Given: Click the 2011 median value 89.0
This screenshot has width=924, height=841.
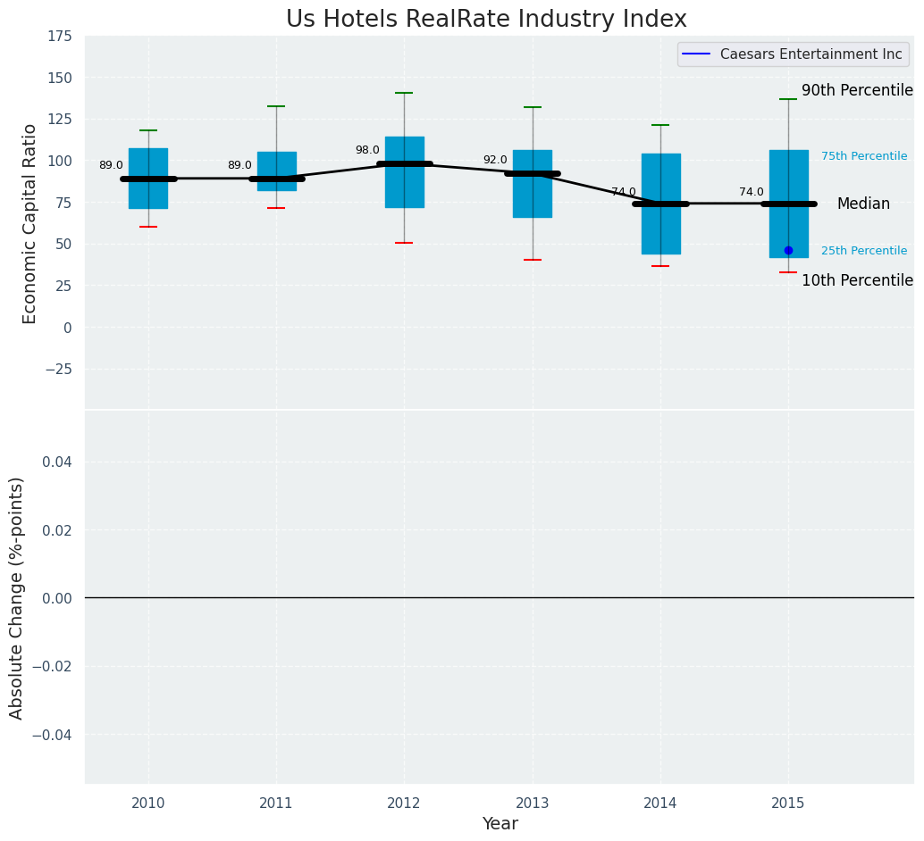Looking at the screenshot, I should point(239,165).
